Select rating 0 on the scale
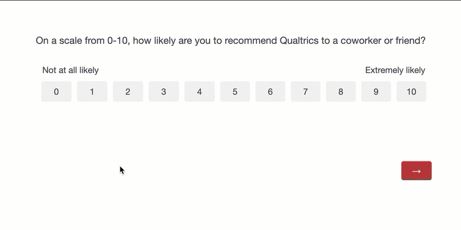 point(56,91)
